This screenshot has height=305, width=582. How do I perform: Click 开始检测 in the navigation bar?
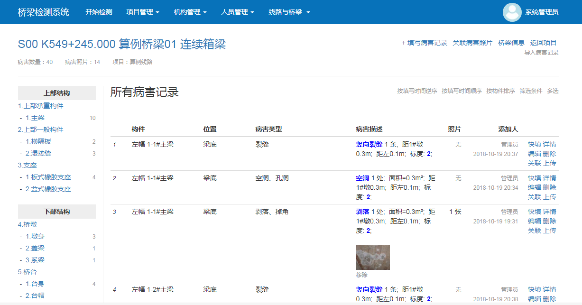[x=99, y=12]
